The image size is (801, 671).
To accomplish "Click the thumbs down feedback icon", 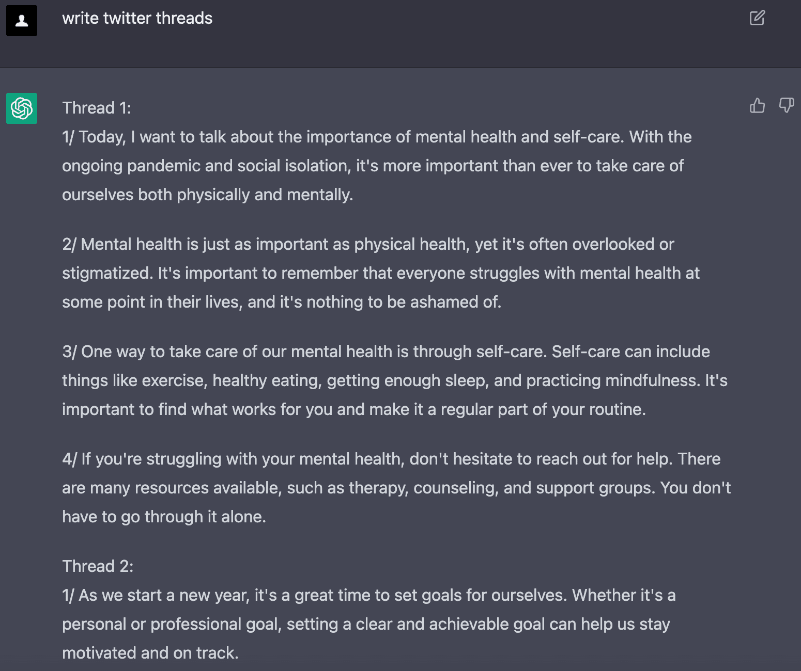I will coord(786,105).
